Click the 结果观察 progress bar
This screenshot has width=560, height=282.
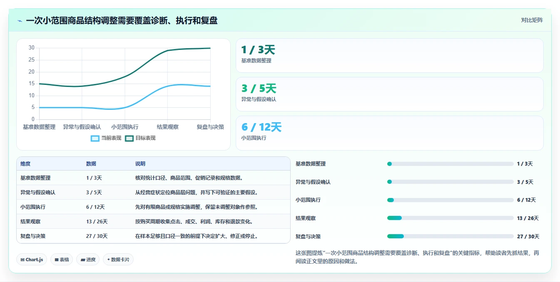click(450, 218)
